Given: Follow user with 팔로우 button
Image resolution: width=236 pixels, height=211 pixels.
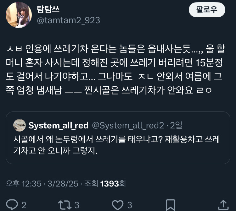Looking at the screenshot, I should tap(207, 10).
